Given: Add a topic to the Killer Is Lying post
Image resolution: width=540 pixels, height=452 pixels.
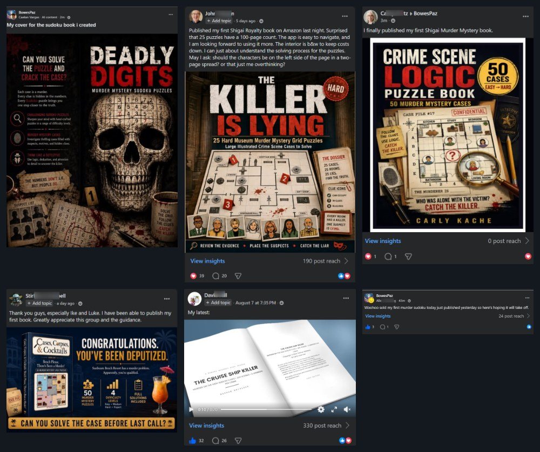Looking at the screenshot, I should pos(219,21).
